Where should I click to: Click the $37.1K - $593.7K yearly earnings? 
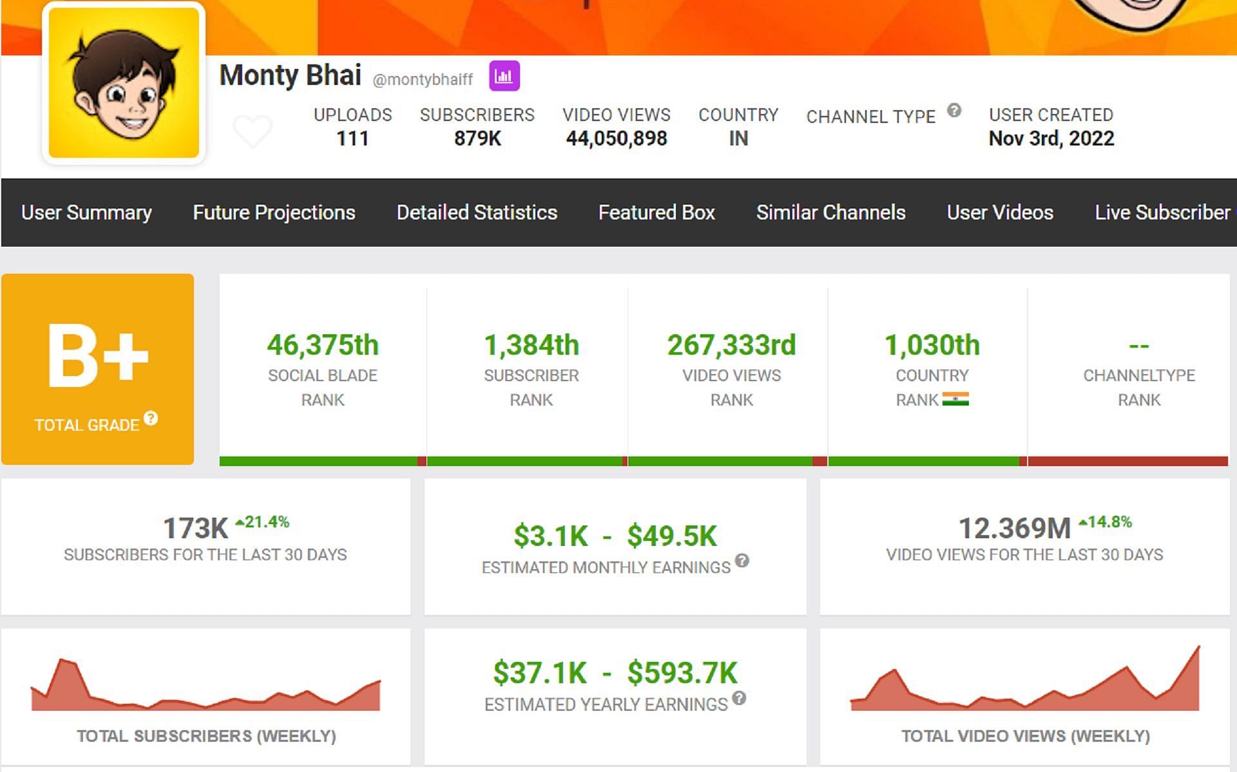[615, 673]
